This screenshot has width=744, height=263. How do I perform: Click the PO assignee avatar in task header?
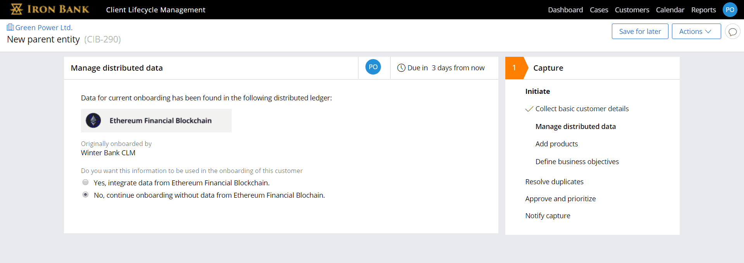coord(373,67)
